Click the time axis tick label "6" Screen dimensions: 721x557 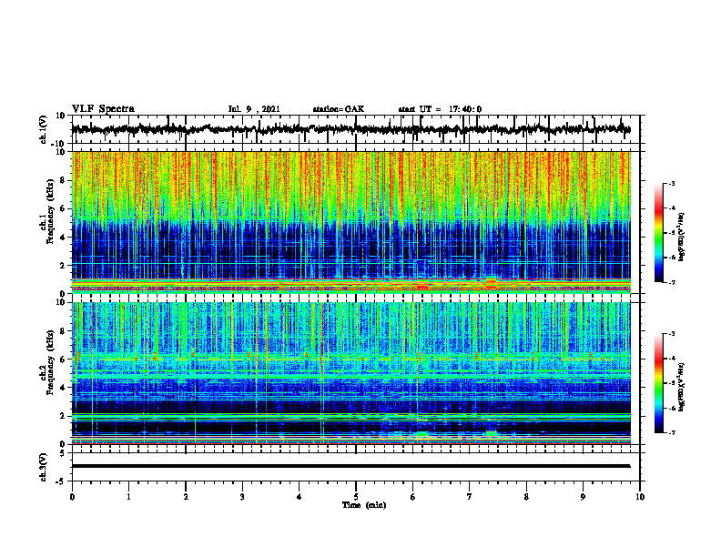coord(412,497)
